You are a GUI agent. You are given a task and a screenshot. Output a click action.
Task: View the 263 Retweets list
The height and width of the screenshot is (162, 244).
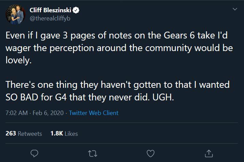coord(24,134)
